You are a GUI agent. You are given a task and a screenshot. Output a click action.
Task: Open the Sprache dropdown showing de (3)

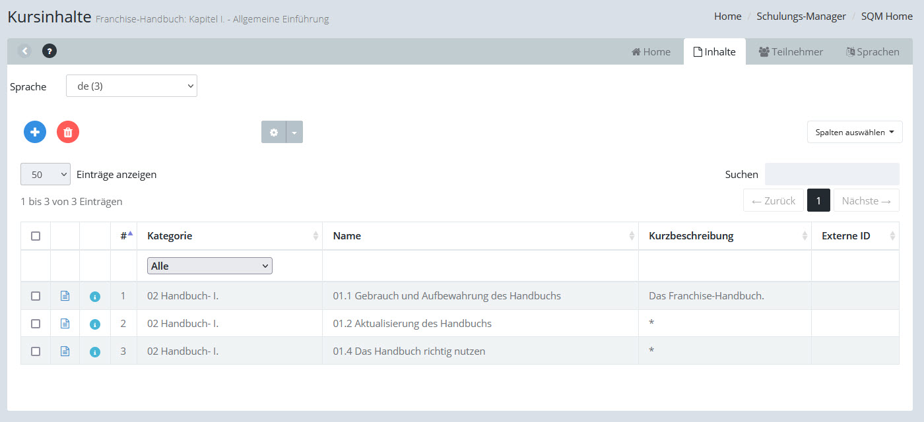(x=131, y=86)
